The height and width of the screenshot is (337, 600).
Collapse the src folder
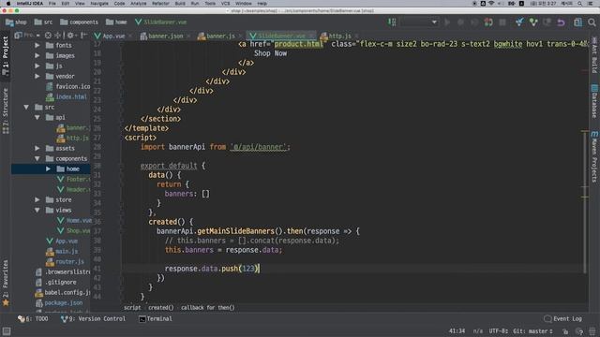(26, 107)
